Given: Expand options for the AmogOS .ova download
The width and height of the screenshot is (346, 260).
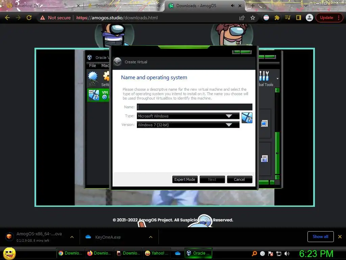Looking at the screenshot, I should pos(72,237).
